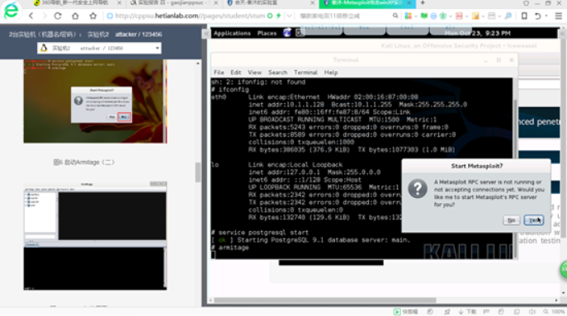Viewport: 567px width, 316px height.
Task: Open the Terminal Help menu
Action: click(331, 73)
